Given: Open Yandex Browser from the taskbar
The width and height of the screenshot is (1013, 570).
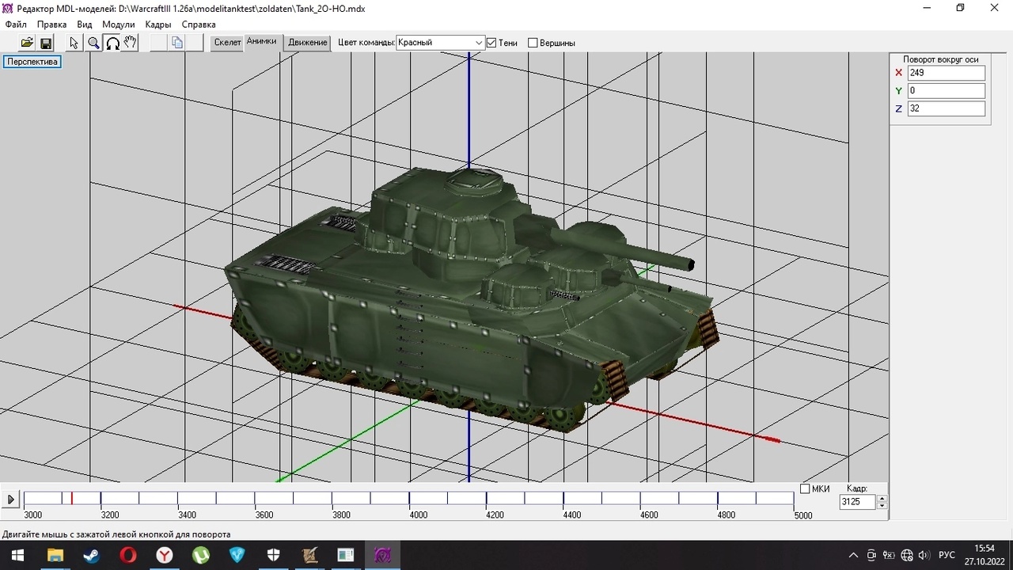Looking at the screenshot, I should [165, 555].
